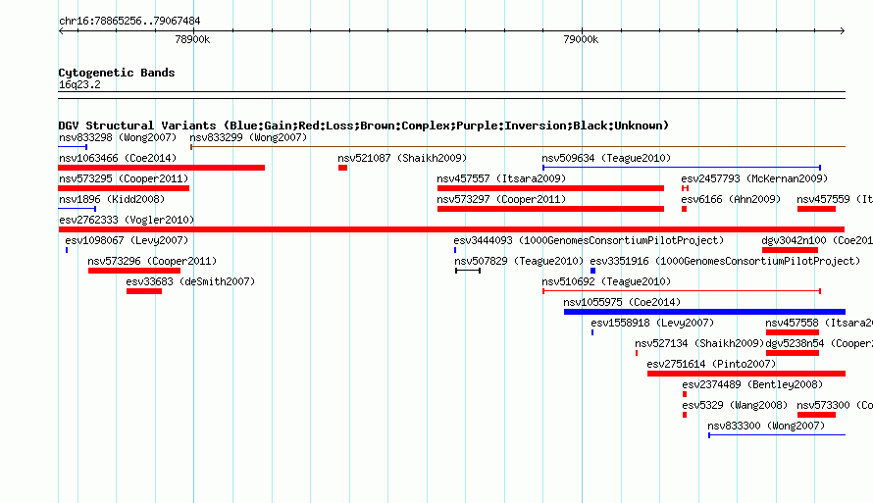Click the 79000k ruler tick label
This screenshot has height=503, width=873.
click(581, 39)
